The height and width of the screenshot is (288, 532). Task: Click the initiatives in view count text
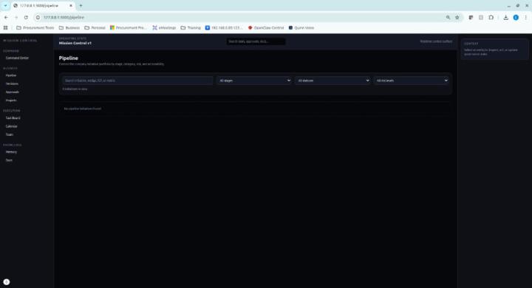[x=75, y=89]
